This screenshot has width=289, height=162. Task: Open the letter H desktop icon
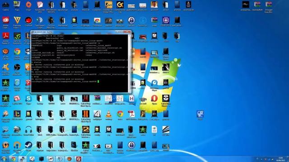[x=131, y=100]
